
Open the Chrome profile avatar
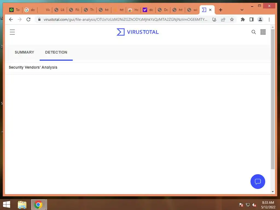coord(260,19)
